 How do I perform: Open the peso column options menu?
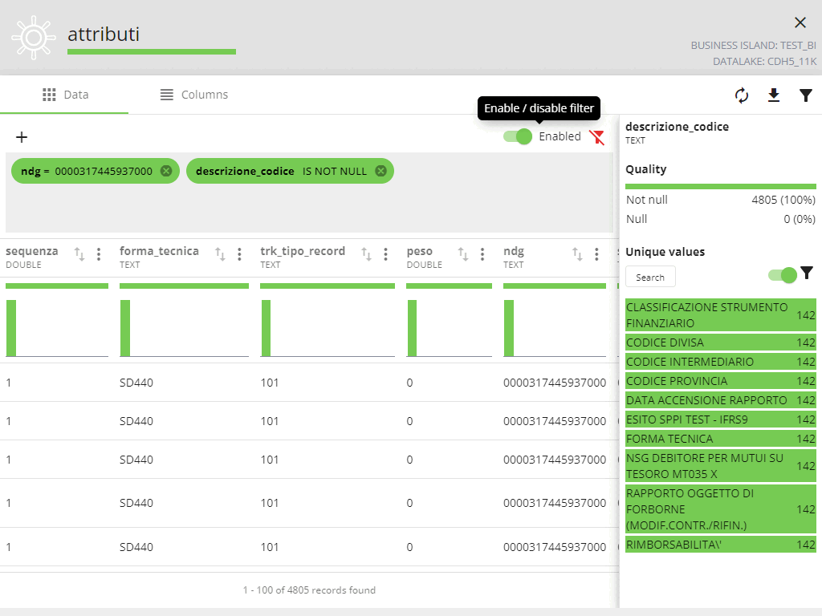(x=482, y=254)
